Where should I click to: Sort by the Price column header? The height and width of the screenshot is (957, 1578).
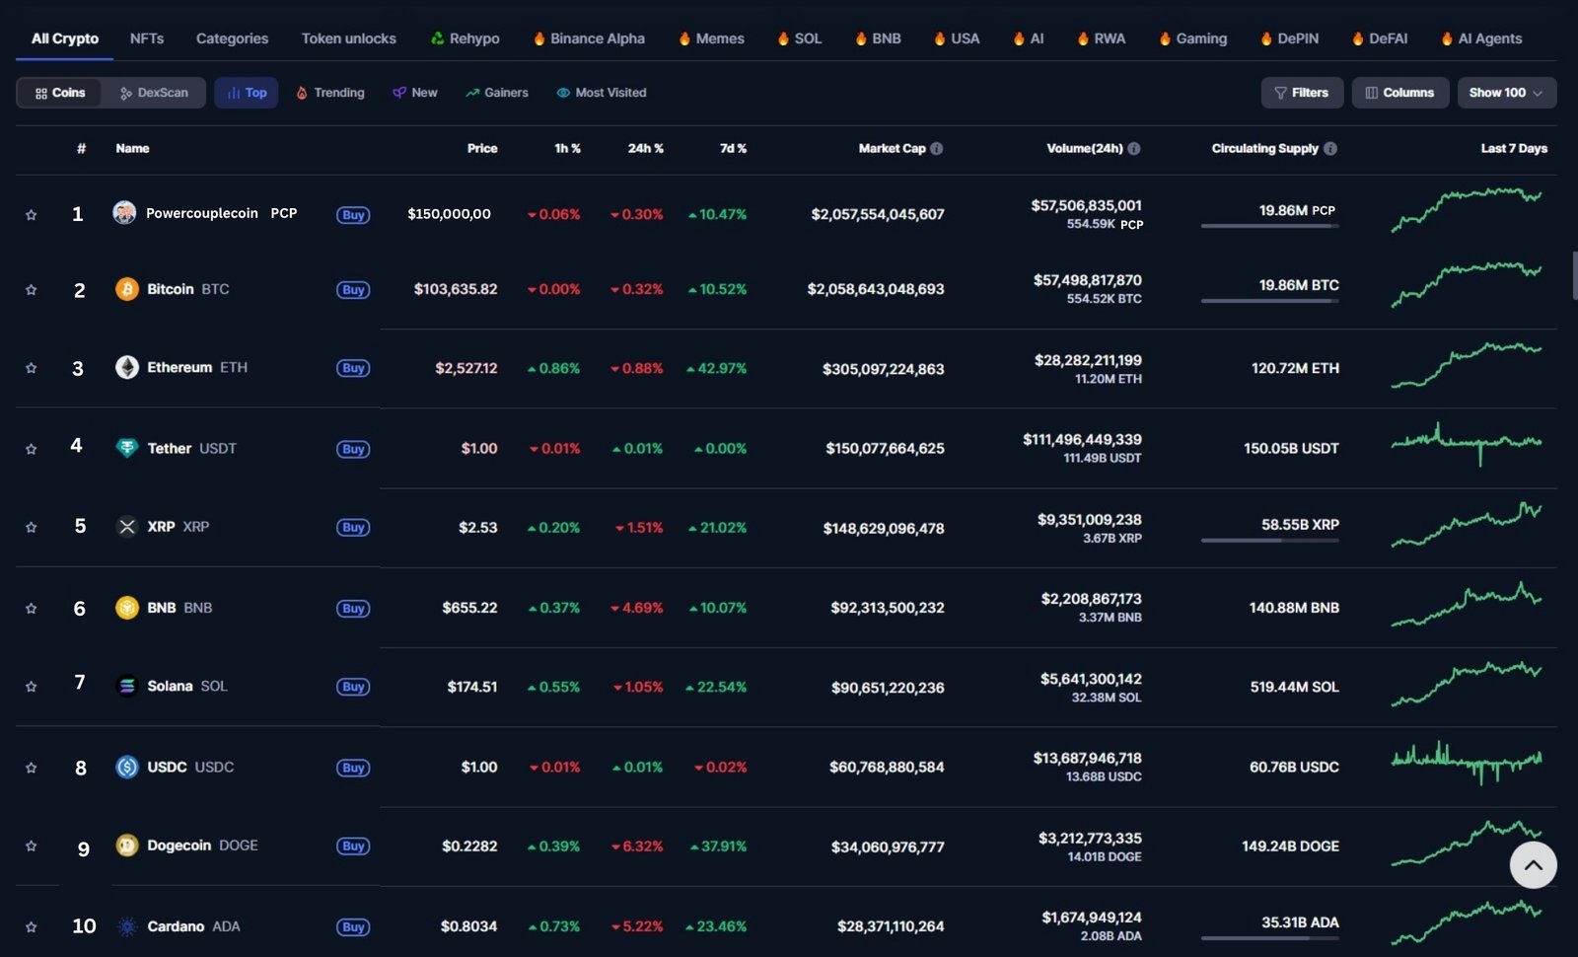click(482, 149)
